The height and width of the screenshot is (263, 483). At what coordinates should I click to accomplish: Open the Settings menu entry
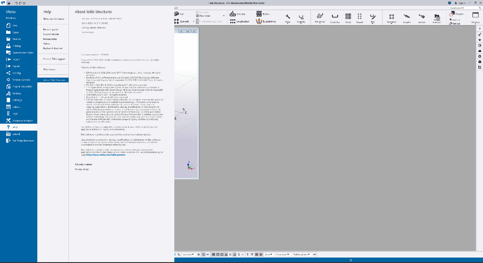tap(18, 94)
